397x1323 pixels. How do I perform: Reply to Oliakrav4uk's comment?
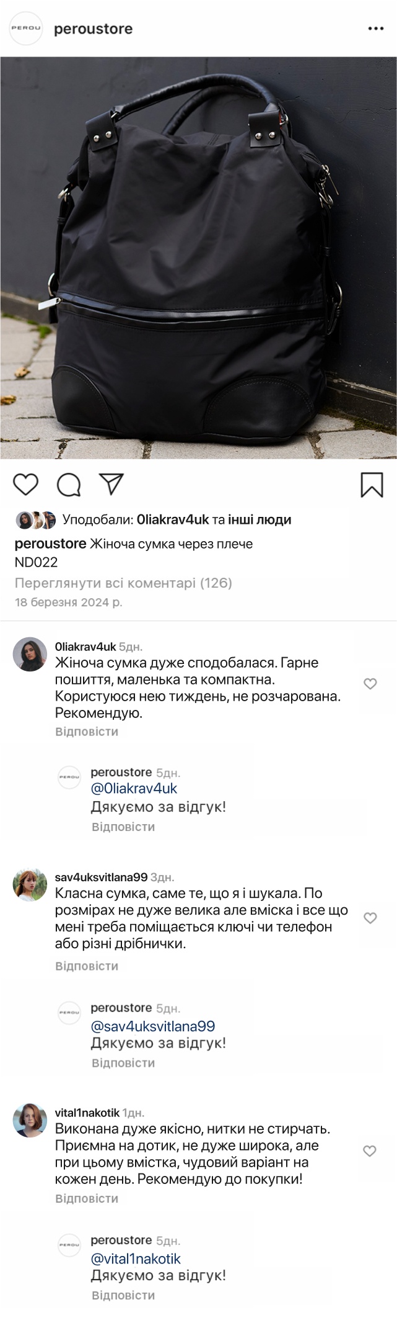pyautogui.click(x=87, y=732)
